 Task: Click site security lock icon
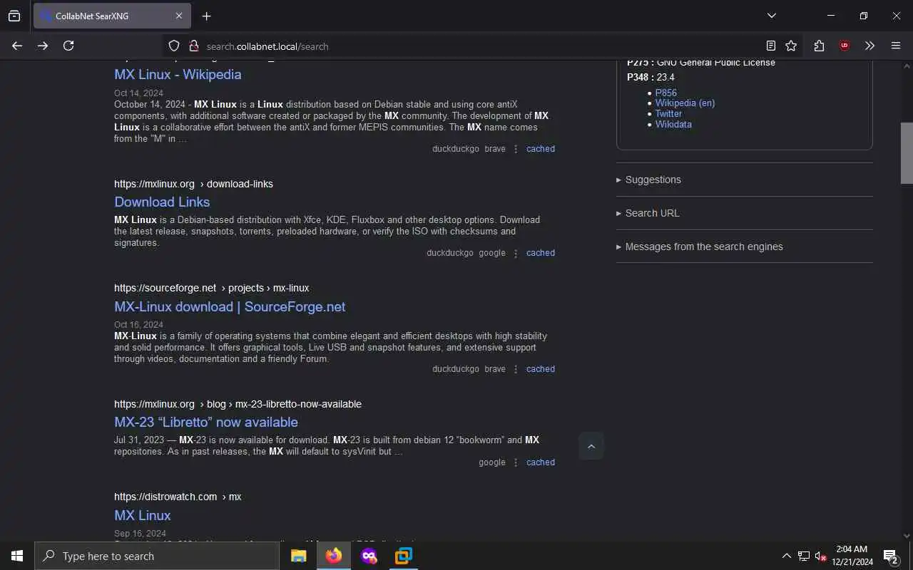[x=193, y=46]
